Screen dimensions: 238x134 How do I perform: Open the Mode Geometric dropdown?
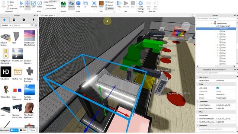[54, 2]
